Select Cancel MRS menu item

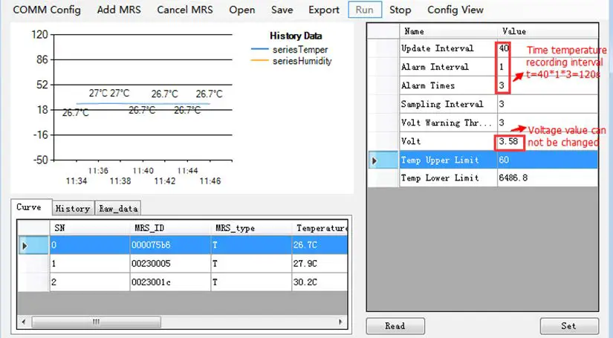185,10
